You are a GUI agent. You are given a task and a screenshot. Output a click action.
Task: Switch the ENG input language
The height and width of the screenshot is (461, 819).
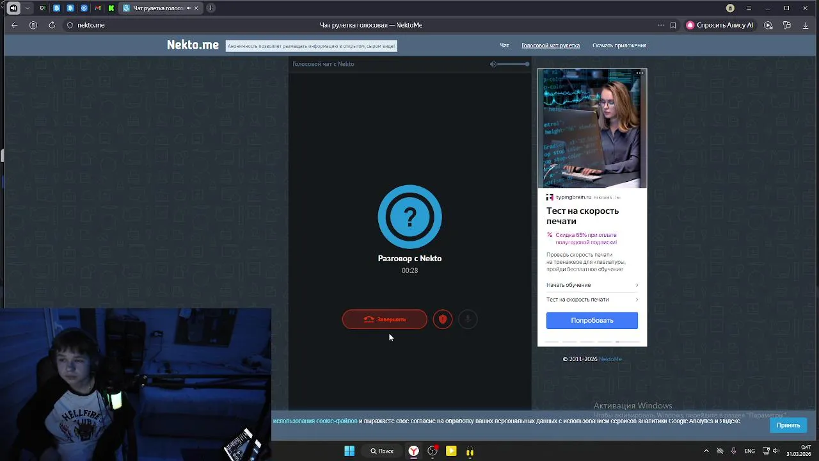click(749, 451)
